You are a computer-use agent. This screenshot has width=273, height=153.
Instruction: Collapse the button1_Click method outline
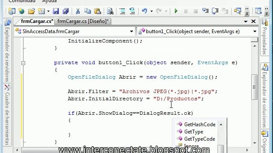[23, 63]
